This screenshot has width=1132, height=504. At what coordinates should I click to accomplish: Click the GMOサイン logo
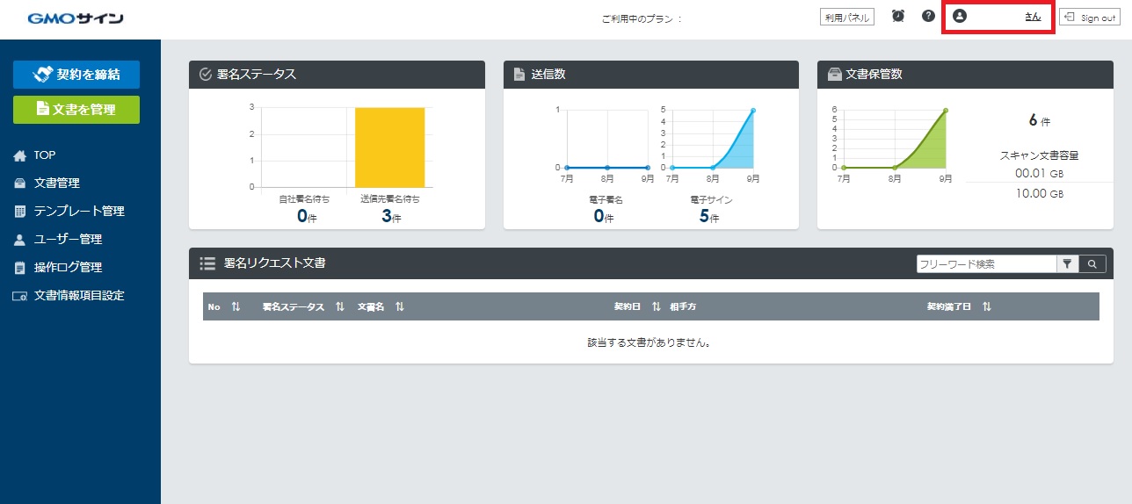tap(76, 18)
